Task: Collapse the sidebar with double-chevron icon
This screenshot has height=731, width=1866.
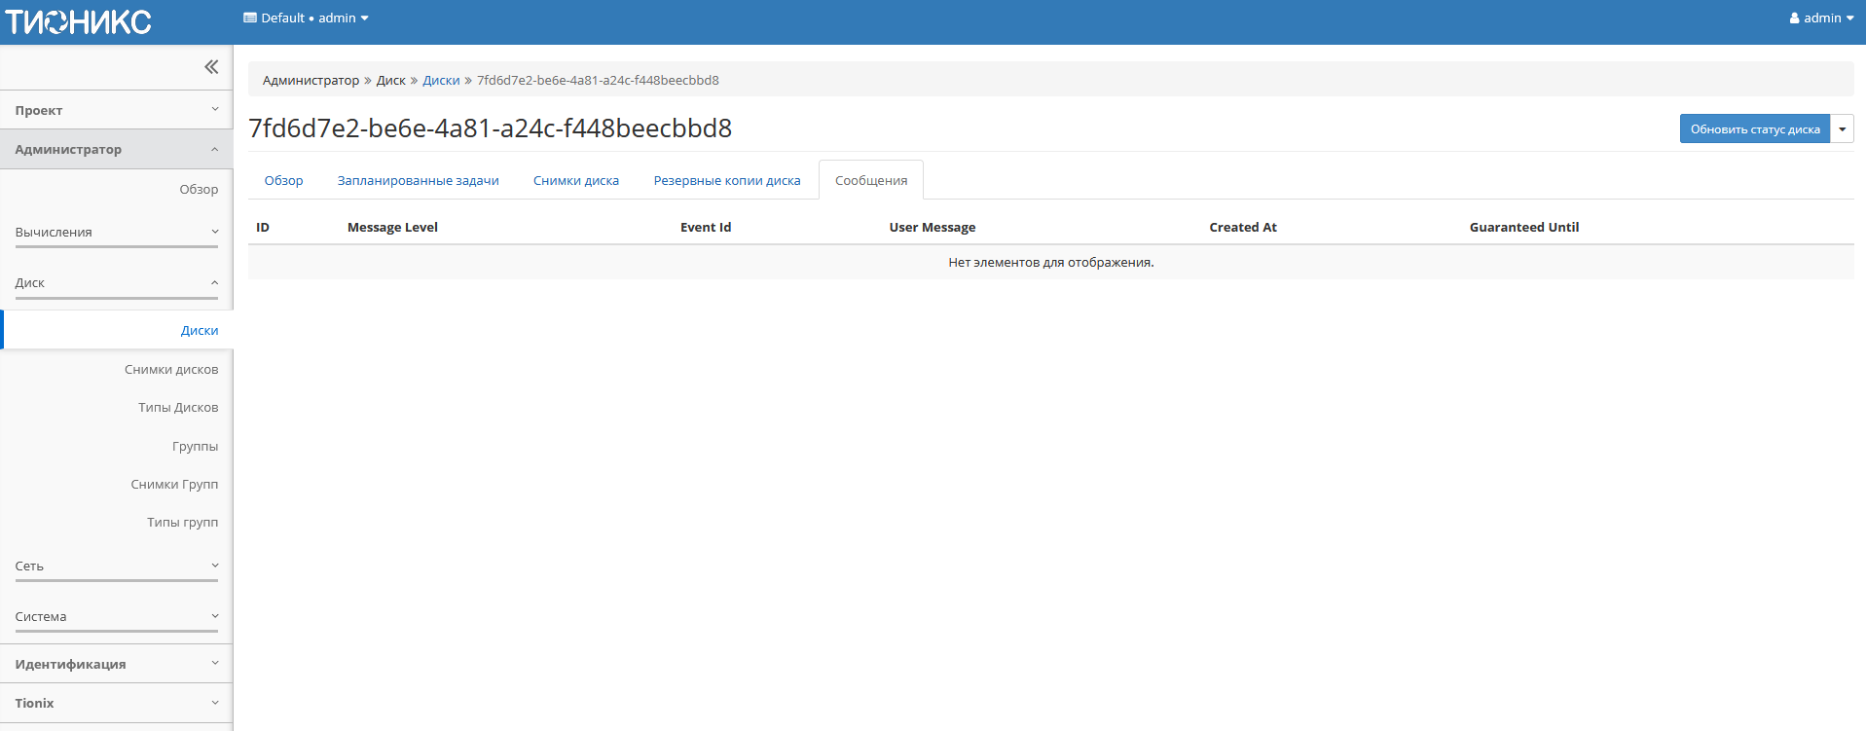Action: tap(211, 67)
